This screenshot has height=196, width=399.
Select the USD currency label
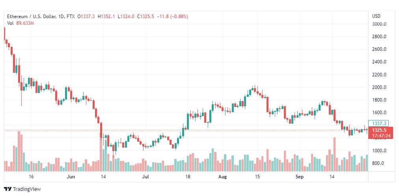pos(376,16)
